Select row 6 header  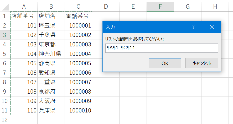(4, 63)
